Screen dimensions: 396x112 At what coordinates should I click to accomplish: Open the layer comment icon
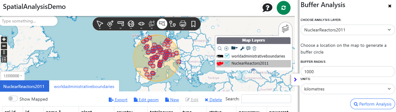click(248, 48)
